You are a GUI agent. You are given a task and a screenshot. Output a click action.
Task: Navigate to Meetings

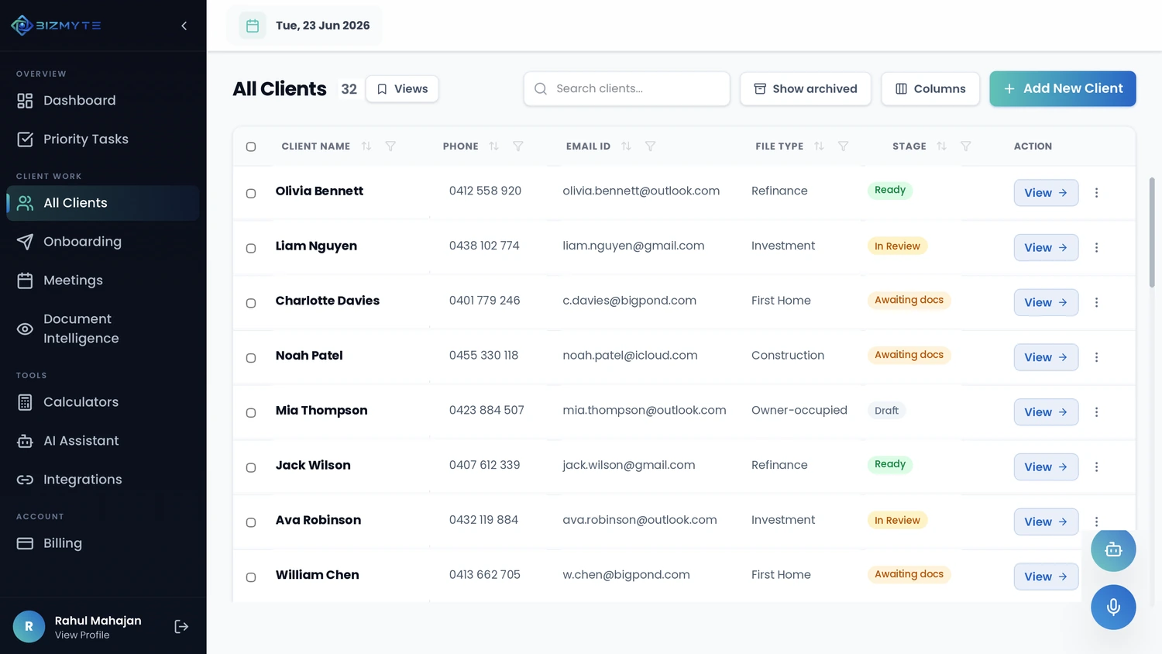(103, 281)
